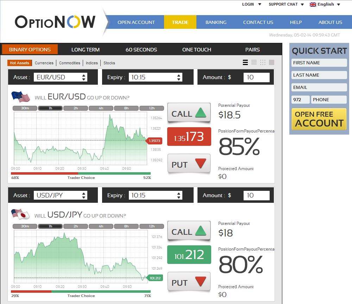Screen dimensions: 352x304
Task: Click the green 101.212 chart price marker
Action: point(155,278)
